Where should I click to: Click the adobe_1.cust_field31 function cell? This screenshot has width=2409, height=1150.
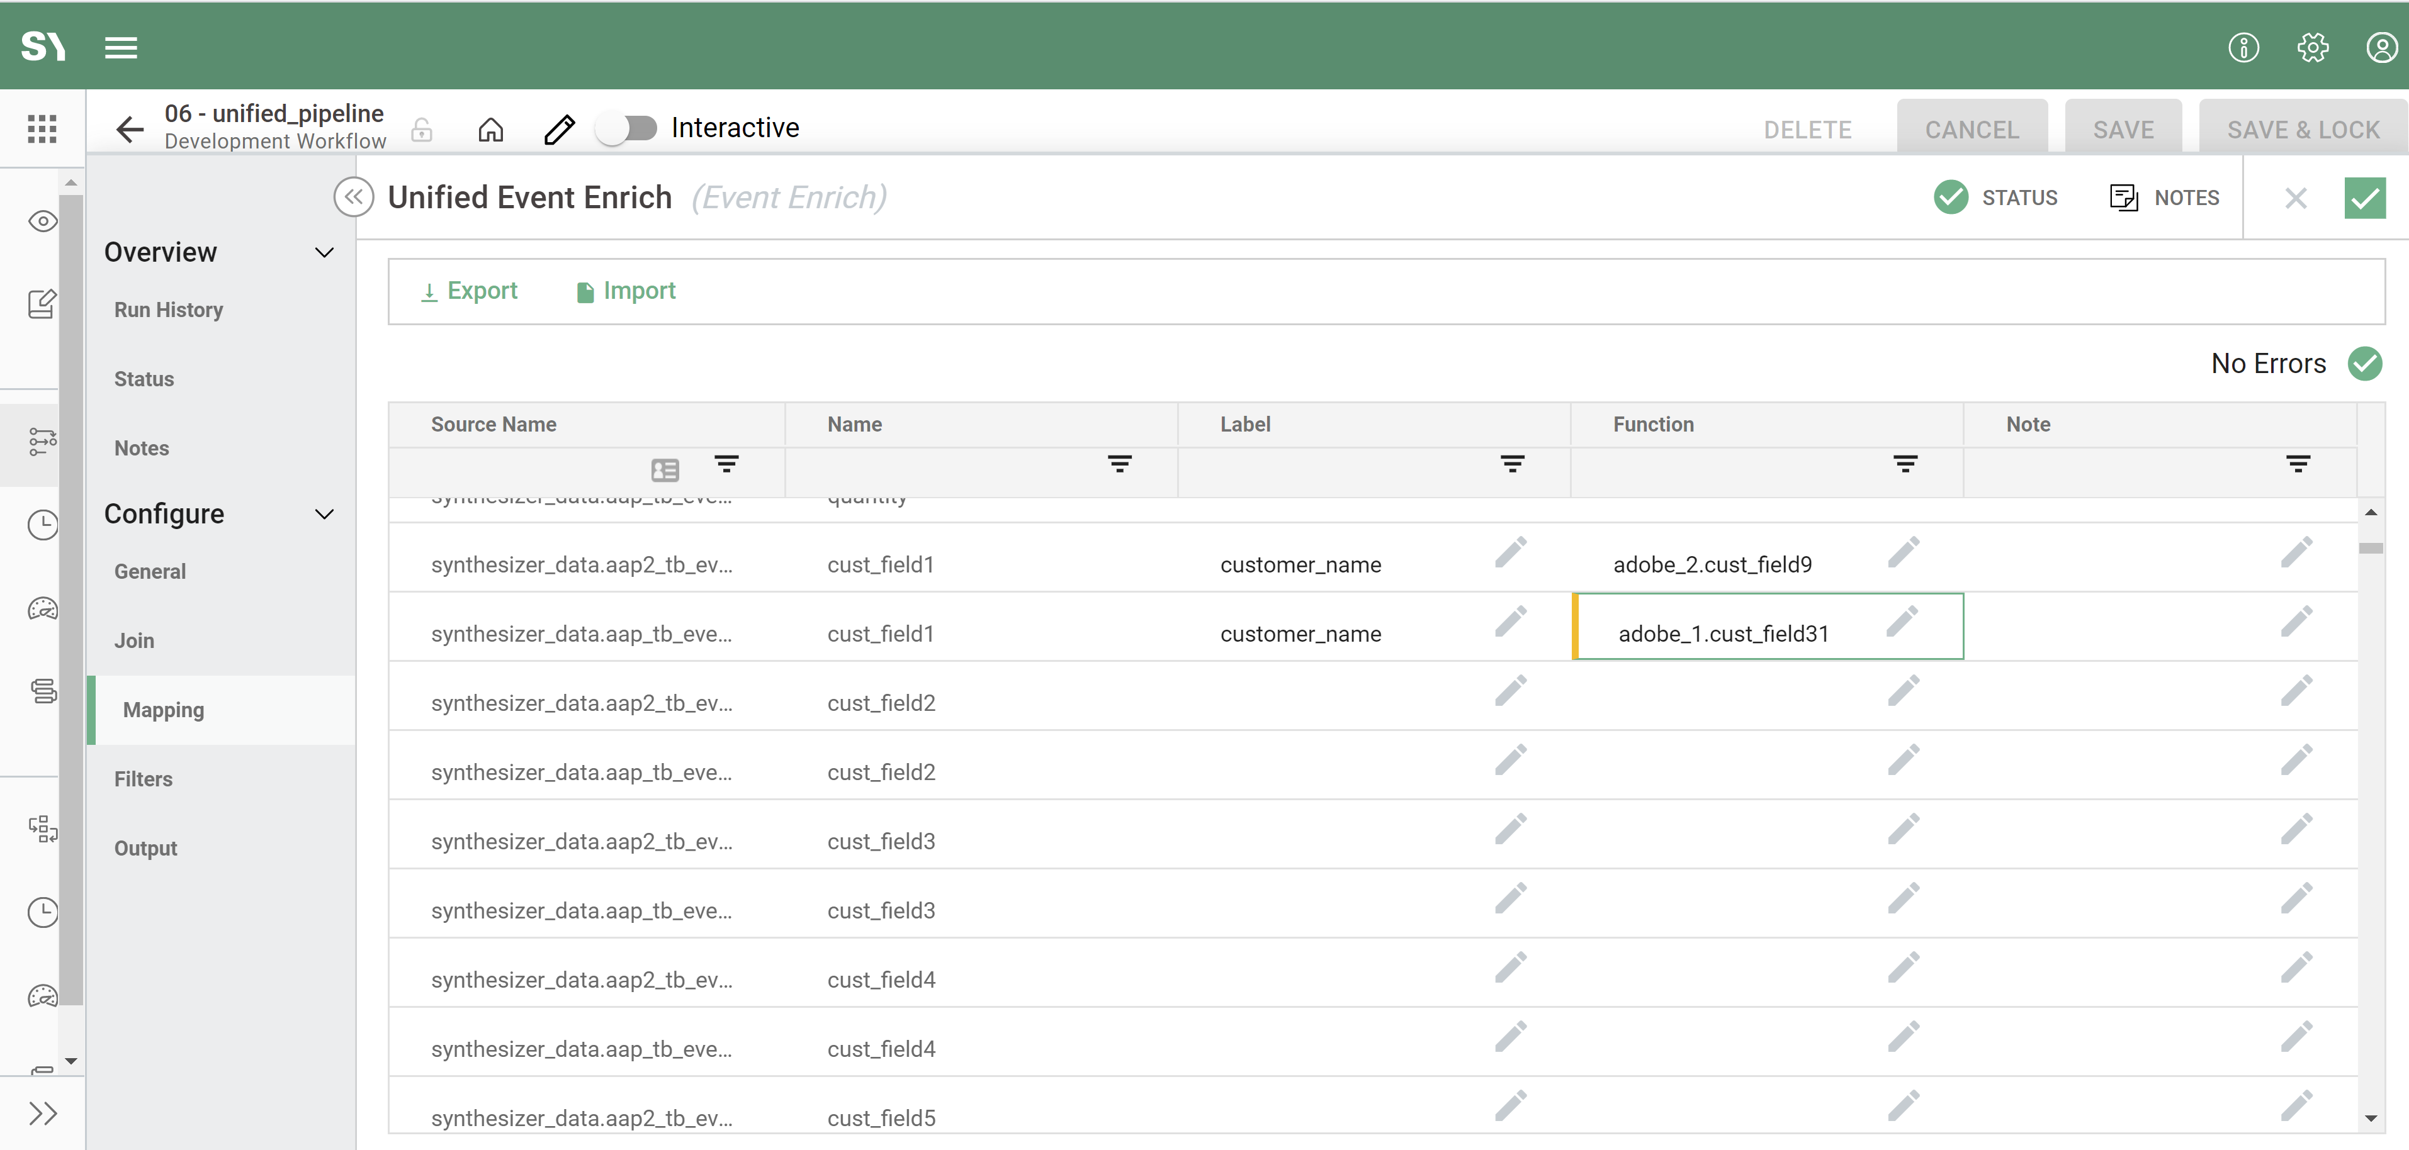1723,633
